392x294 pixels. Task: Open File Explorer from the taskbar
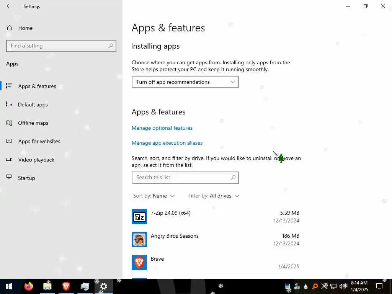tap(47, 286)
